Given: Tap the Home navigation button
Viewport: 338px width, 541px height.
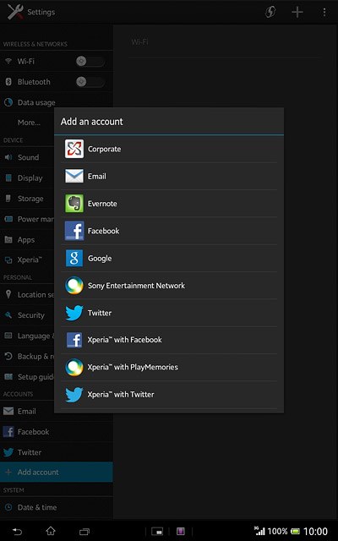Looking at the screenshot, I should point(51,531).
